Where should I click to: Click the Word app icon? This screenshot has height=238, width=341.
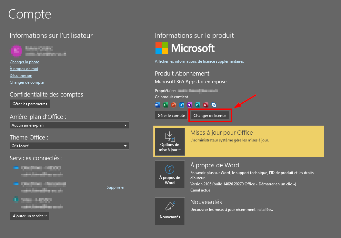click(157, 105)
